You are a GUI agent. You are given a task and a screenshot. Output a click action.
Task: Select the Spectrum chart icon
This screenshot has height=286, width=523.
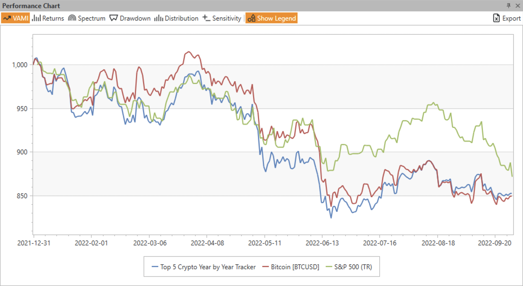(x=72, y=18)
